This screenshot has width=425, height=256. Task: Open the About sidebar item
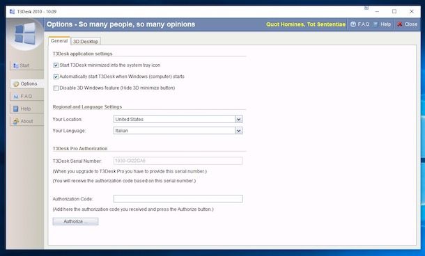click(26, 121)
